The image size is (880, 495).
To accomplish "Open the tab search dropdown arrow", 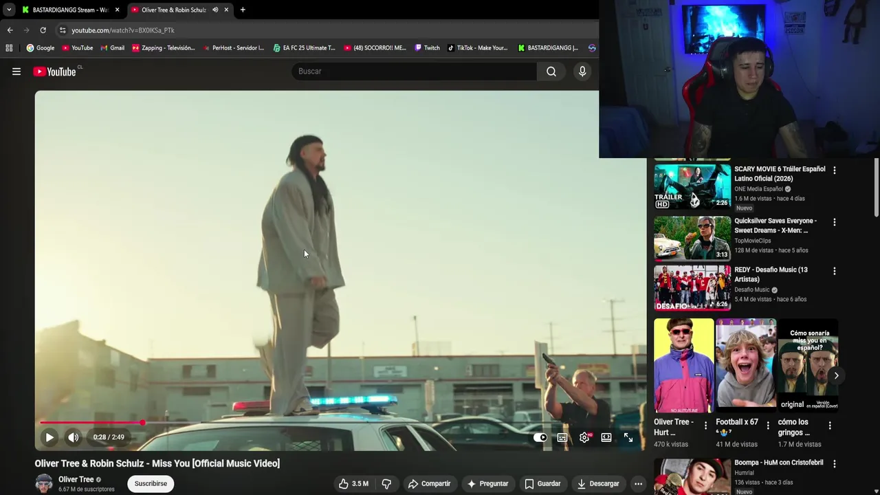I will [8, 10].
